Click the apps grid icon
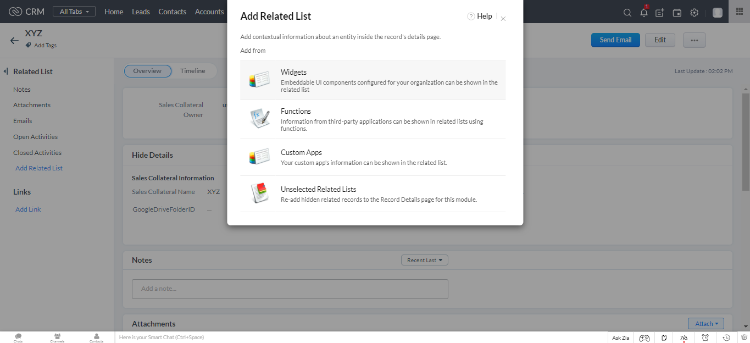 (x=739, y=12)
